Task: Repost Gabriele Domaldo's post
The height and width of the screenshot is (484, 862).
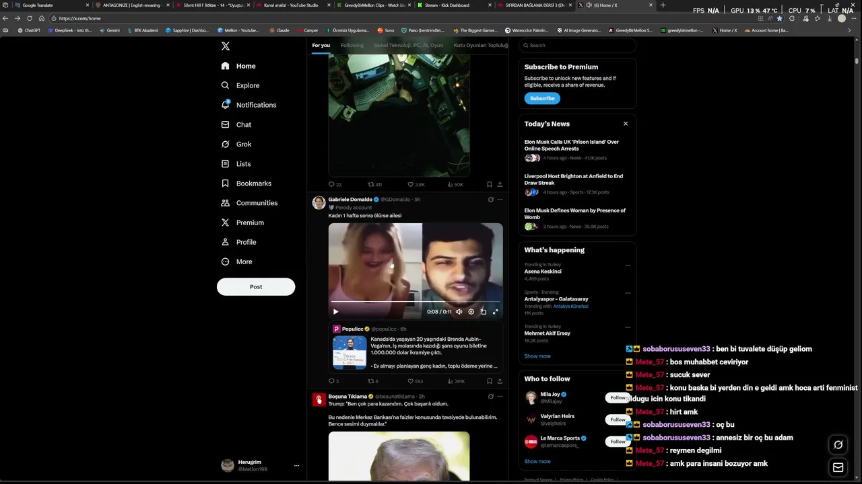Action: [370, 381]
